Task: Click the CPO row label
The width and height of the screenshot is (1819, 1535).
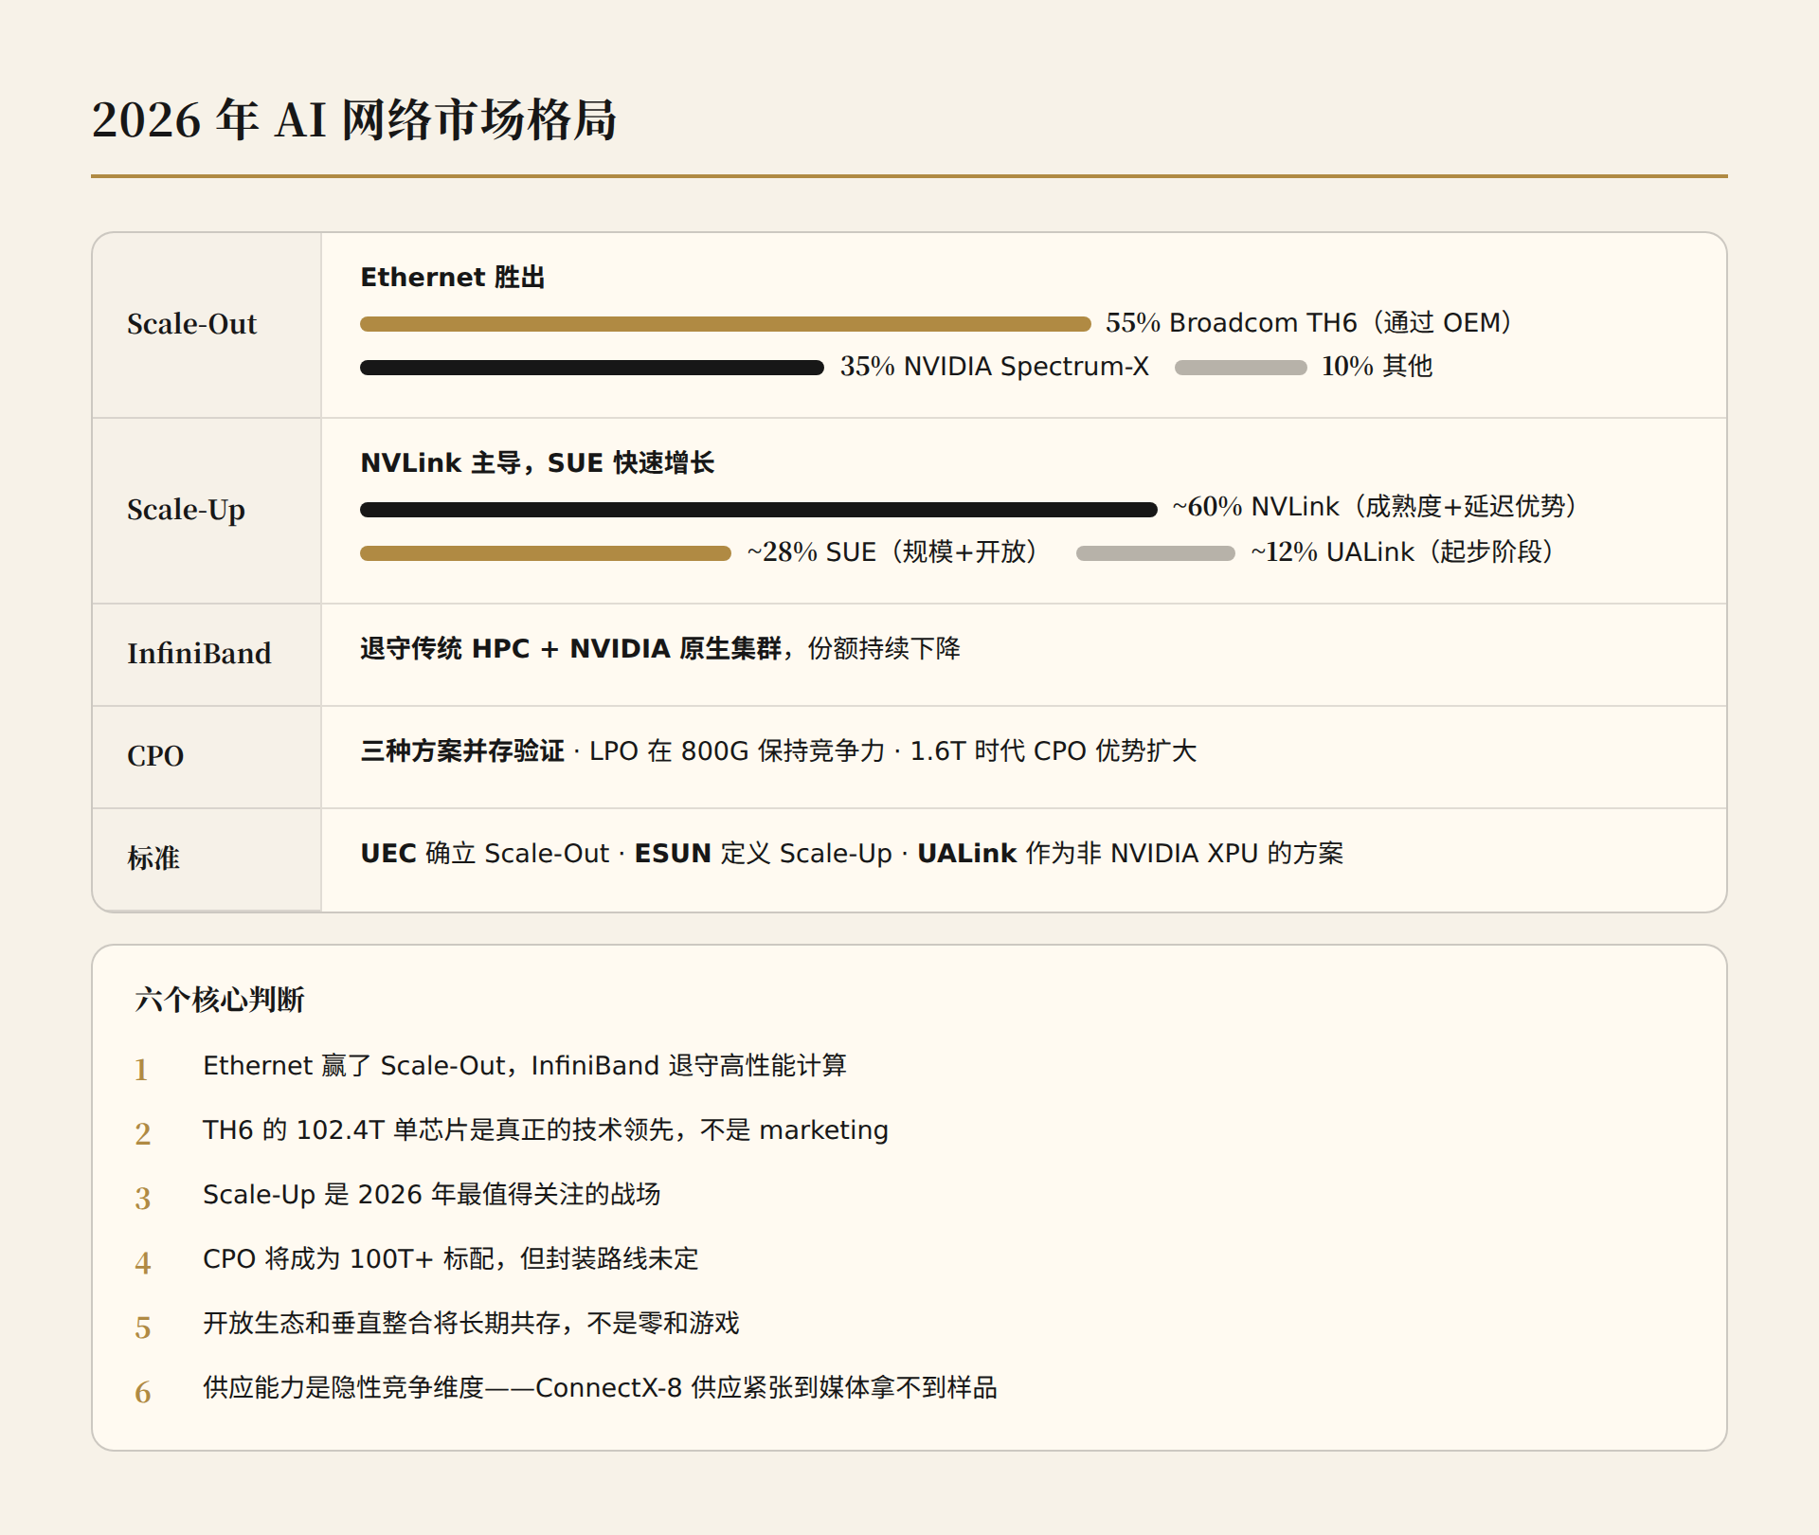Action: pyautogui.click(x=155, y=756)
